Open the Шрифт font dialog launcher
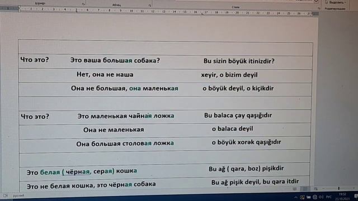The height and width of the screenshot is (201, 358). [83, 4]
